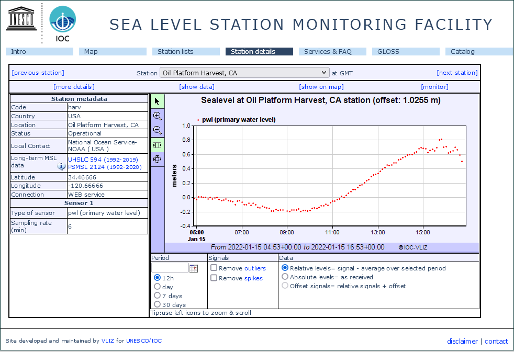Select the horizontal scroll chart tool

pyautogui.click(x=158, y=145)
